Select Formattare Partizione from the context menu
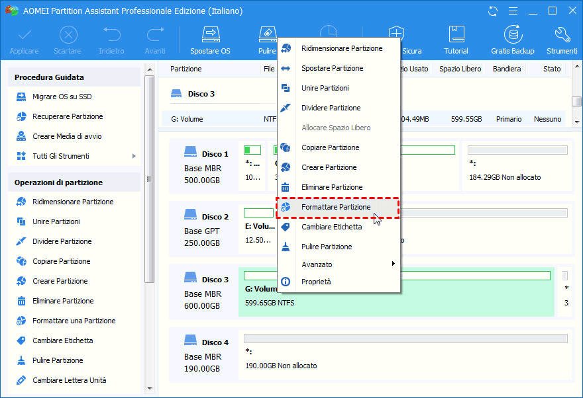This screenshot has width=583, height=398. (337, 207)
